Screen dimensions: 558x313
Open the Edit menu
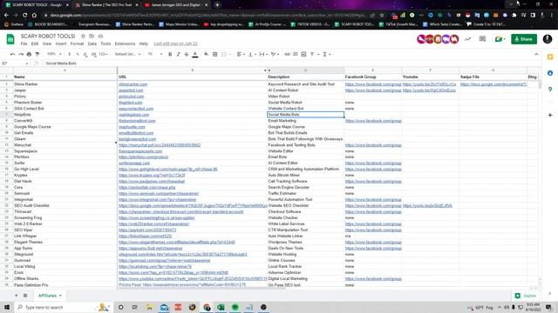(35, 43)
